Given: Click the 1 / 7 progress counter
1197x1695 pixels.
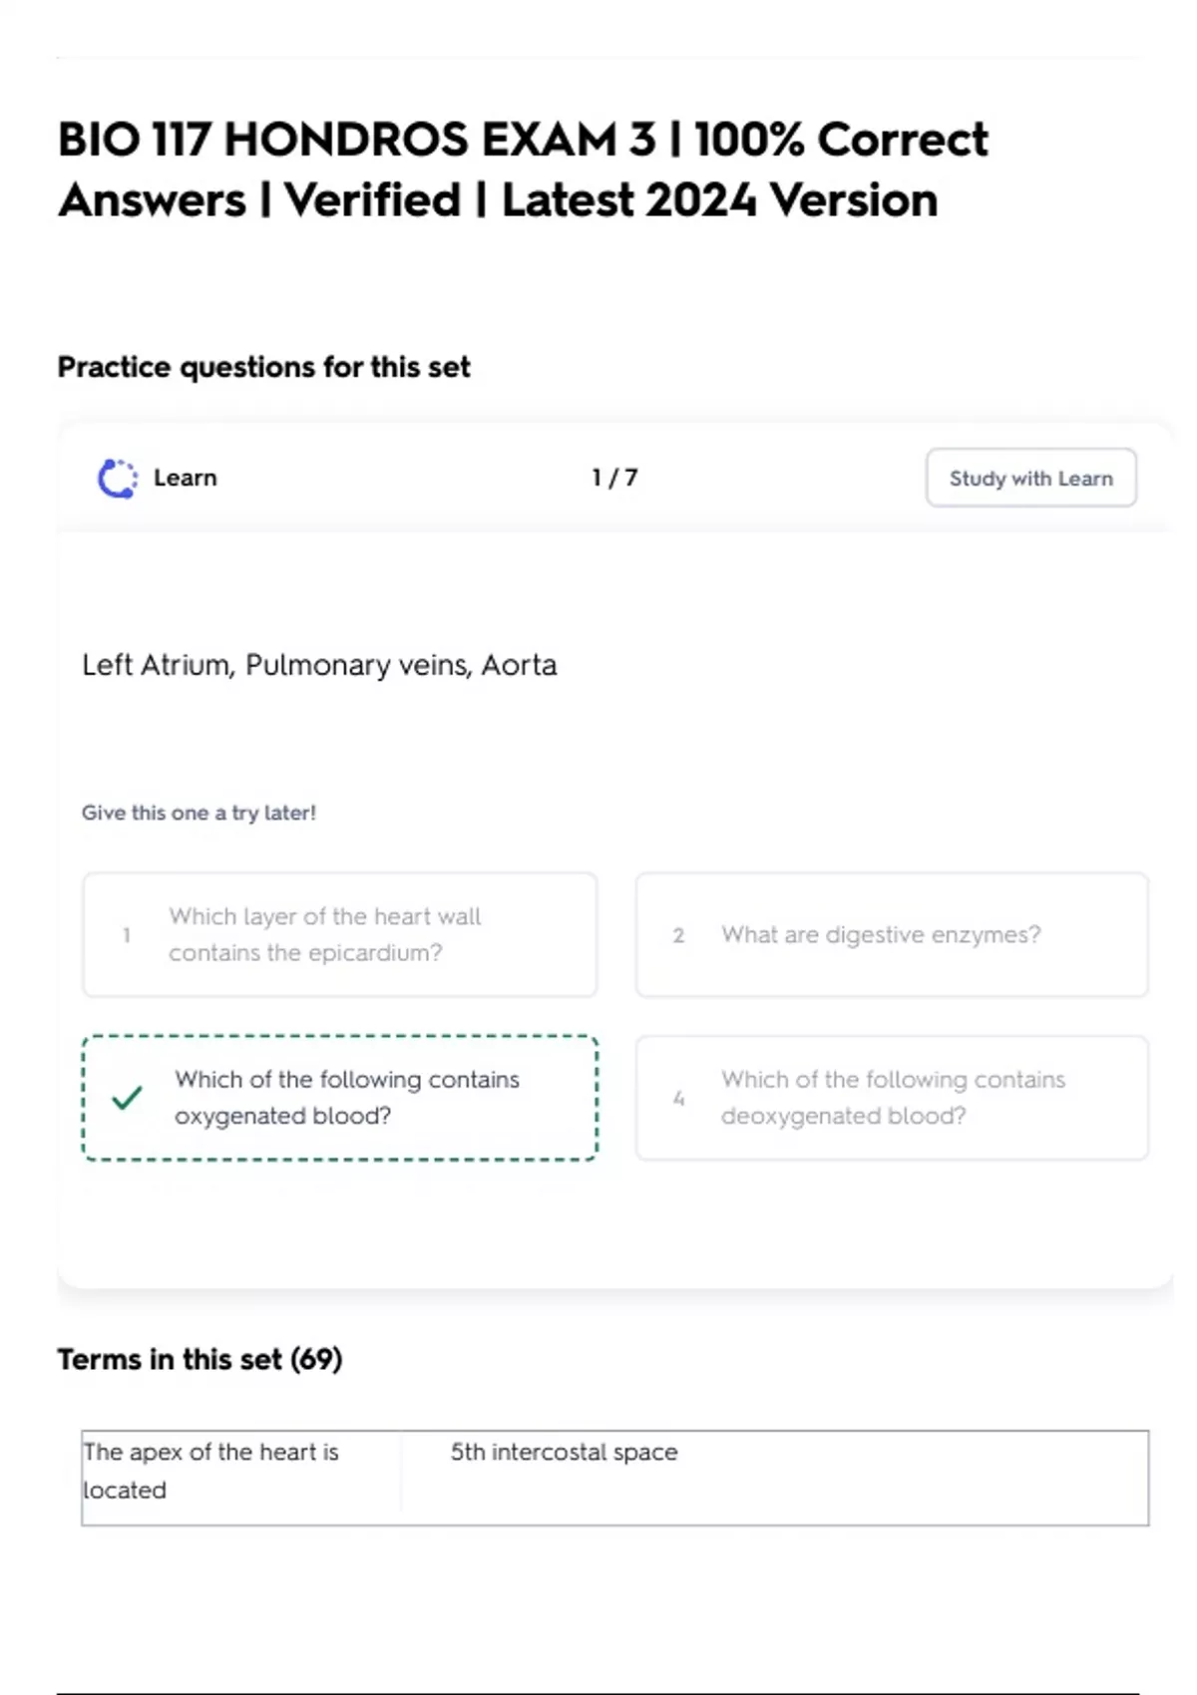Looking at the screenshot, I should [614, 478].
